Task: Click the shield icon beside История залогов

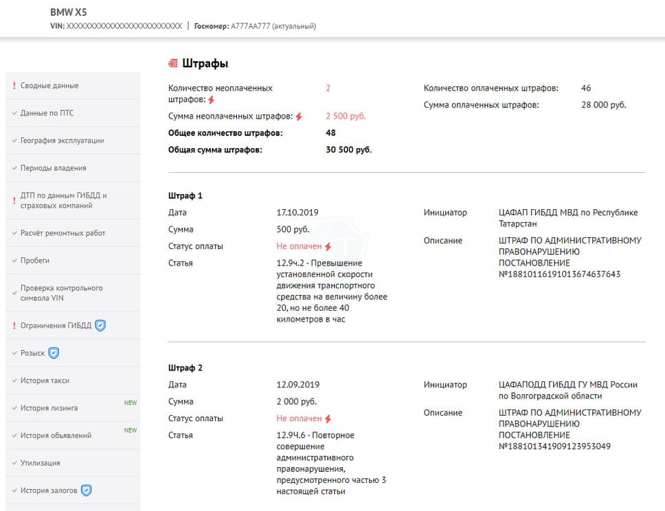Action: [x=86, y=490]
